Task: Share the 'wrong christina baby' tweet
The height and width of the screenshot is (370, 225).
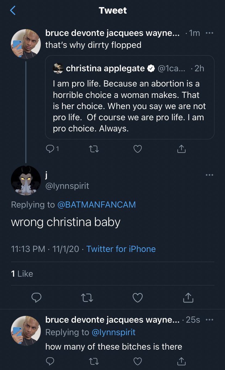Action: tap(188, 297)
